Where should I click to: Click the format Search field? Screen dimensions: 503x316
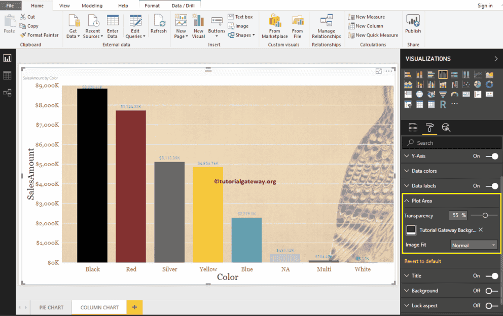tap(452, 143)
